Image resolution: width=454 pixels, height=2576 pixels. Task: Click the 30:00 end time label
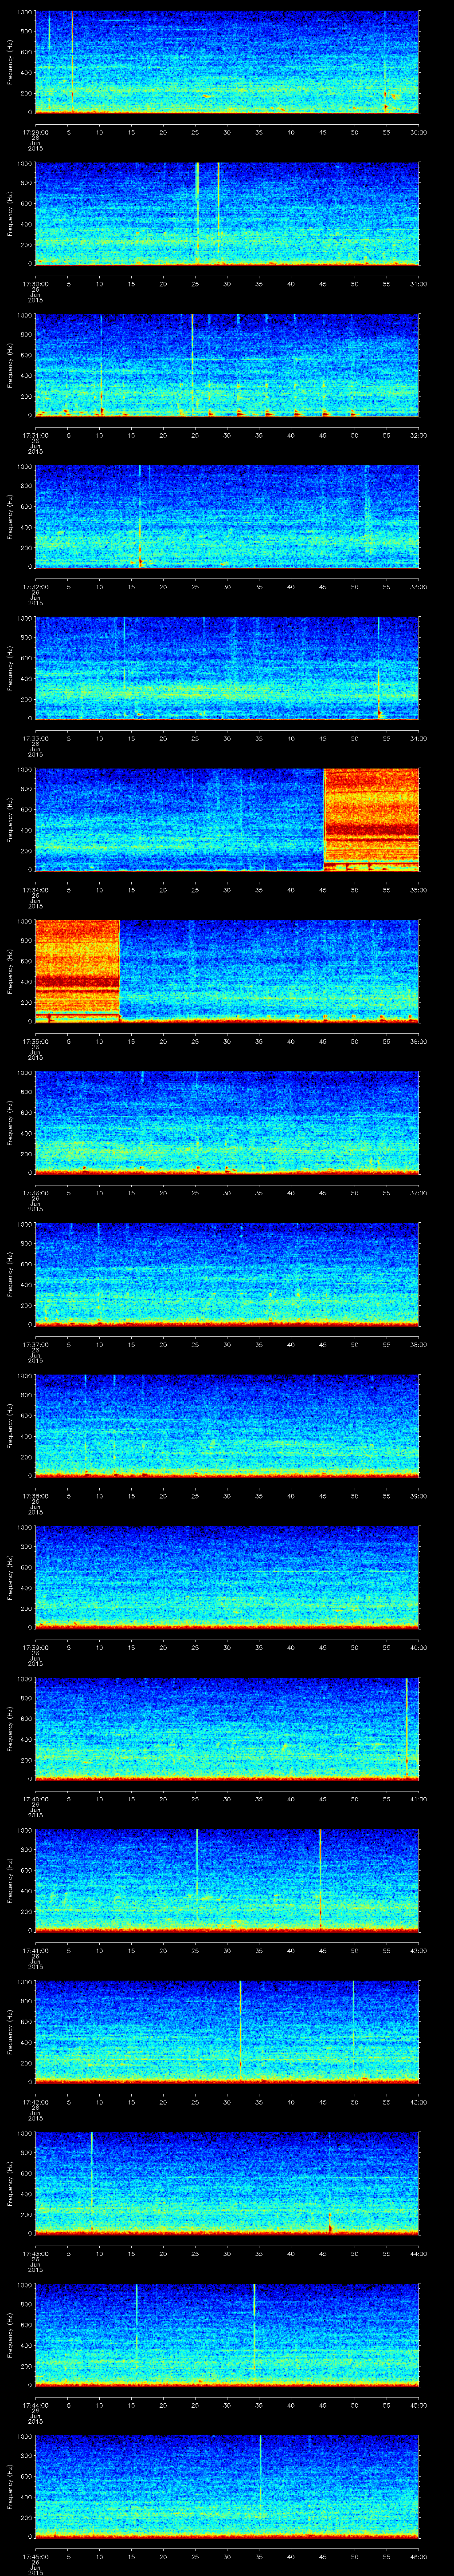419,131
